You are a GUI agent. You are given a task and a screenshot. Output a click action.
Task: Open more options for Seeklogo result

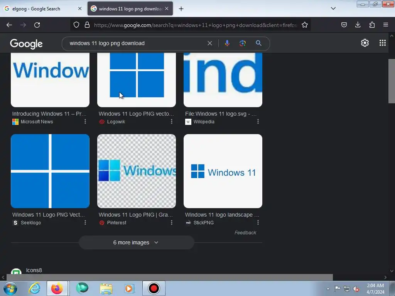(x=85, y=222)
